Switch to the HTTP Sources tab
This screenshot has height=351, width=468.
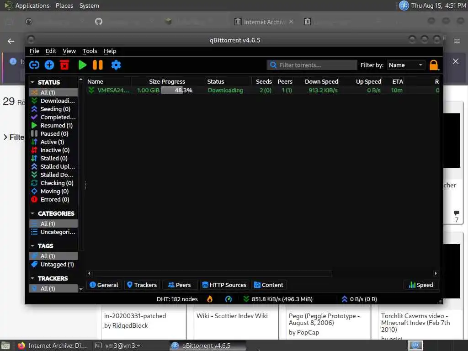[224, 285]
